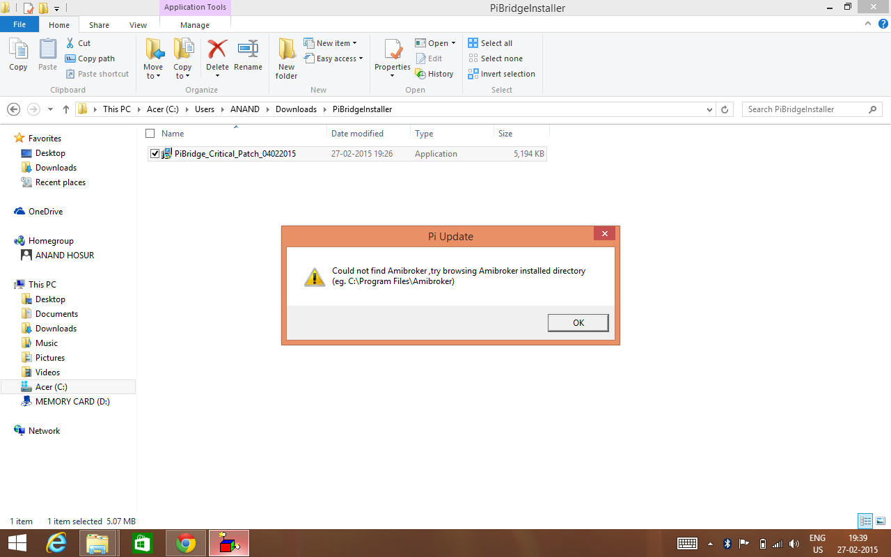This screenshot has width=891, height=557.
Task: Go up one folder level
Action: (66, 109)
